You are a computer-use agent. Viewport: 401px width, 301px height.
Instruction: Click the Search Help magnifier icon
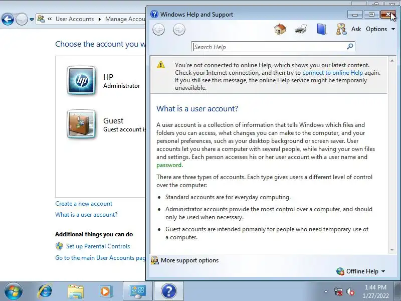click(350, 47)
